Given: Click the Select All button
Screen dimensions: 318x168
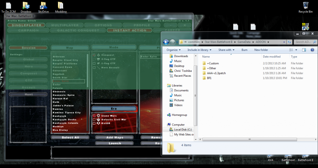Looking at the screenshot, I should pyautogui.click(x=70, y=137).
